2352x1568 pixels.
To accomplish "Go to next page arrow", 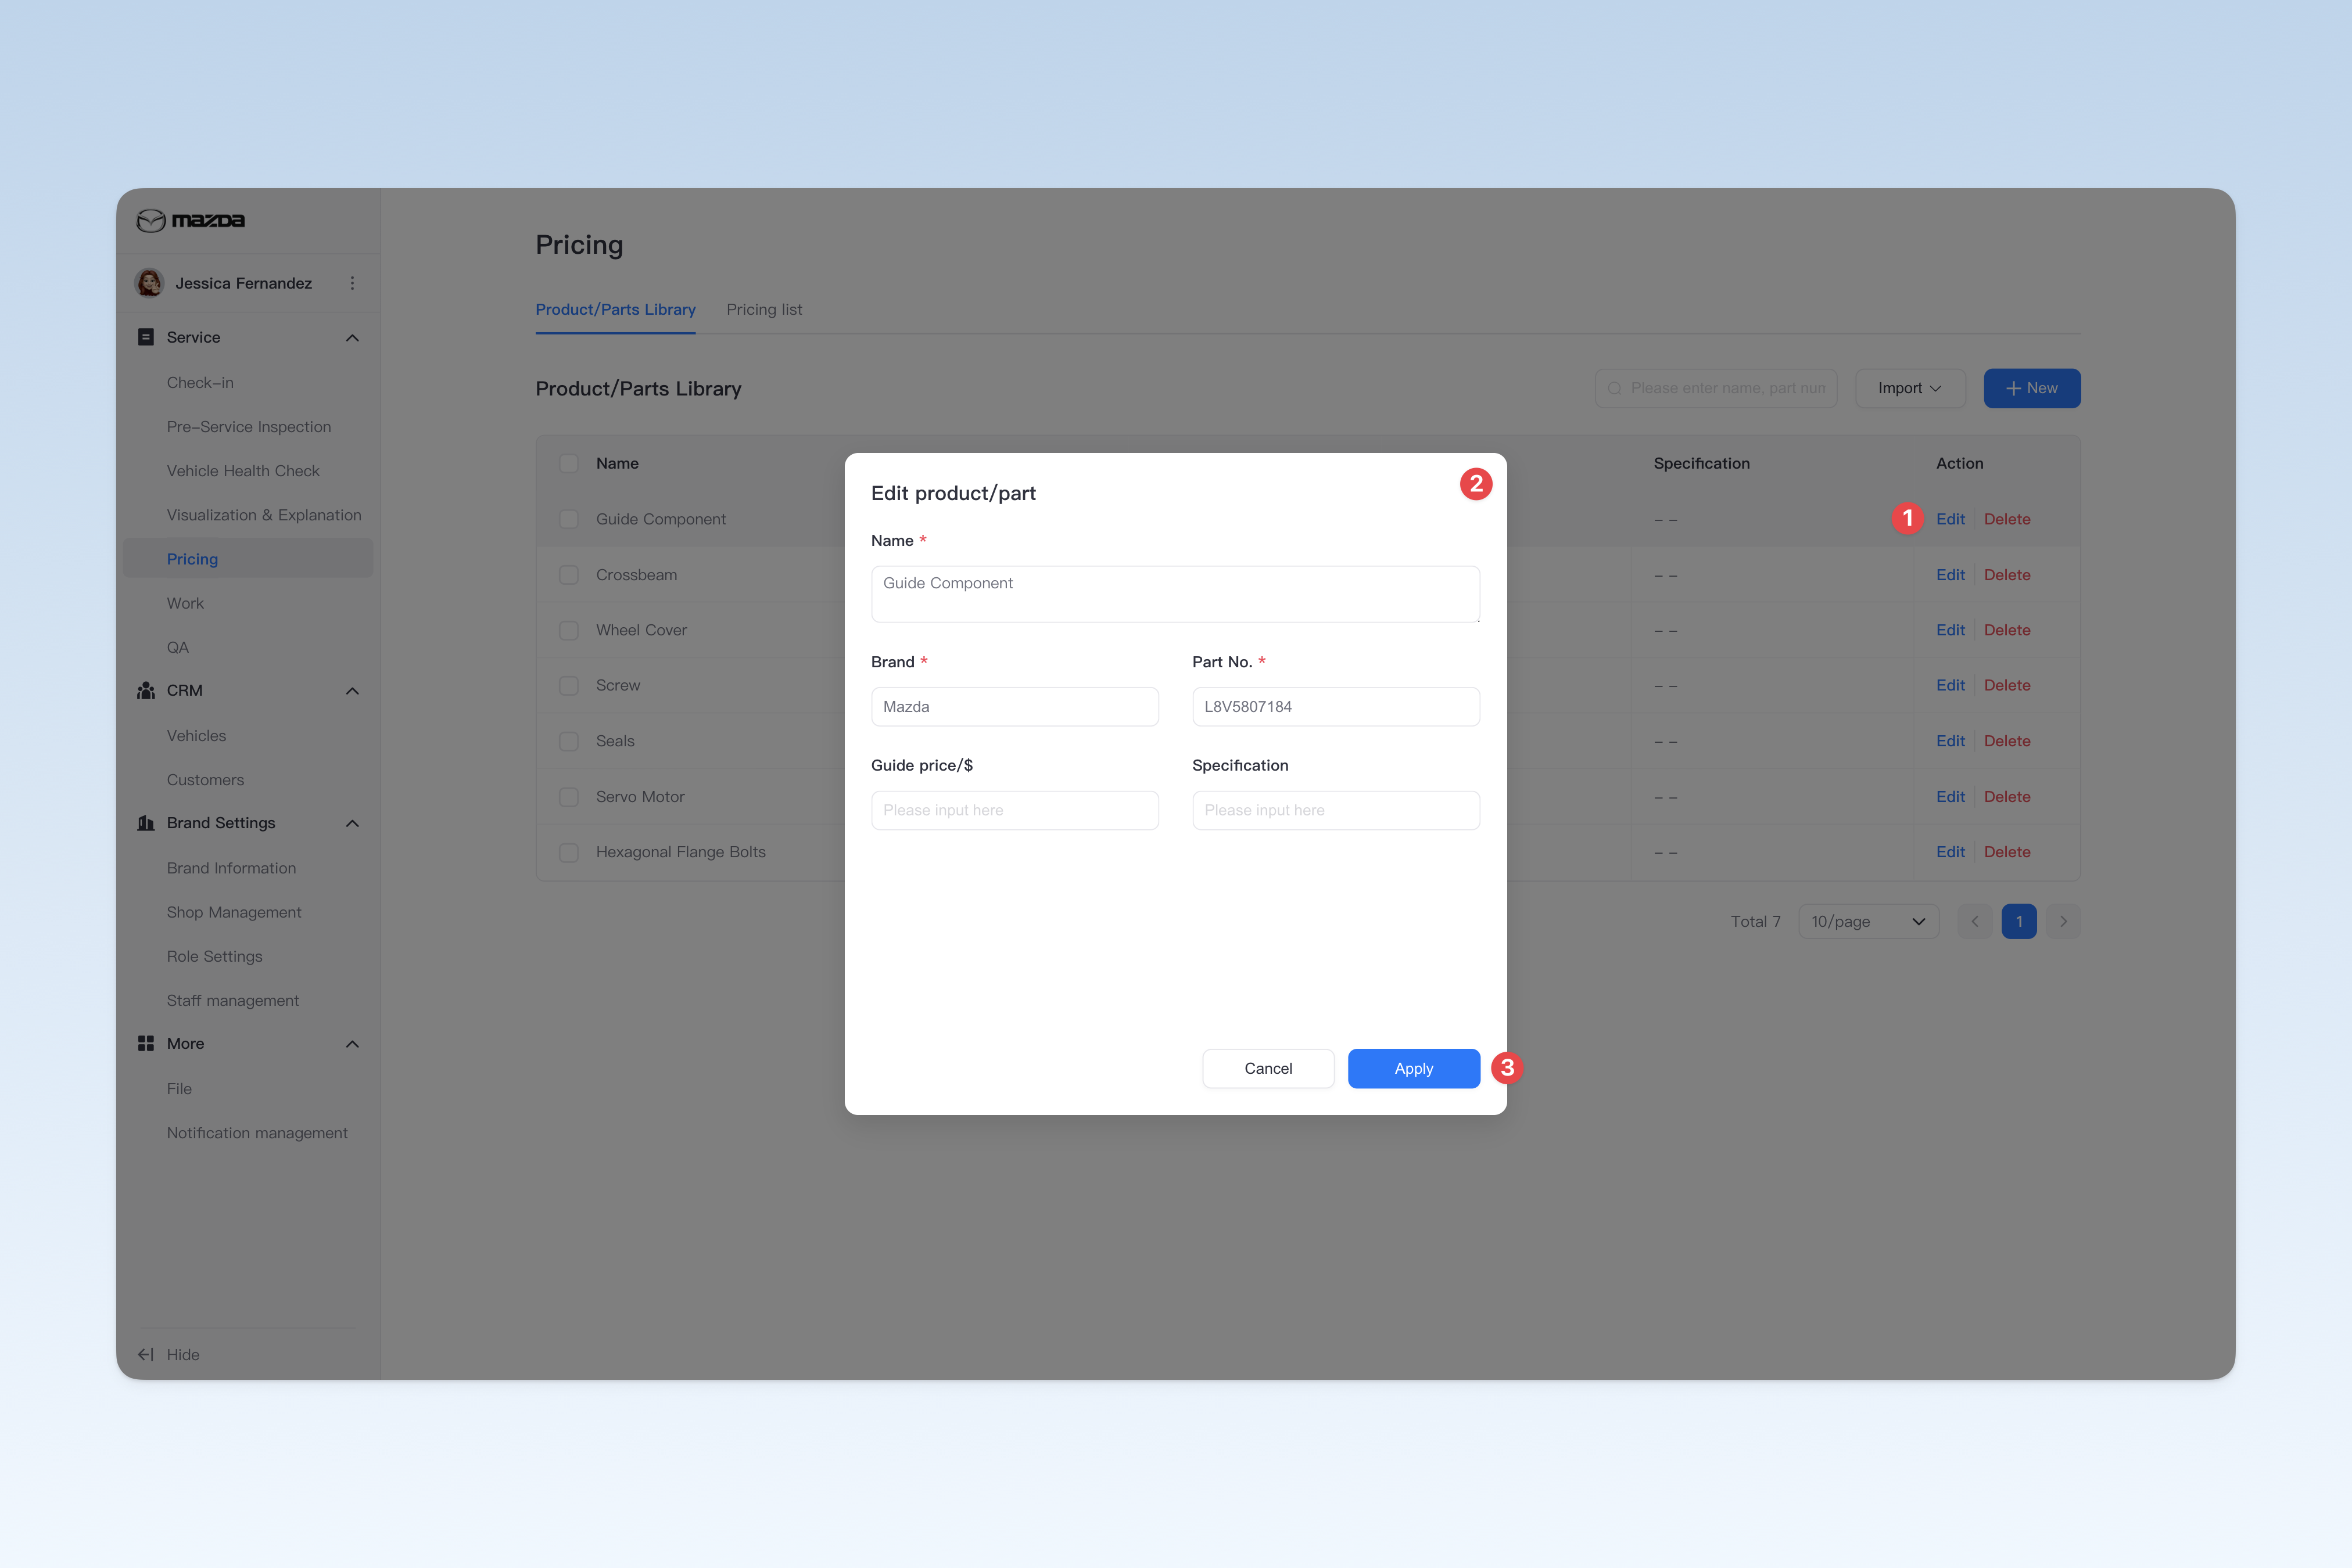I will point(2063,921).
